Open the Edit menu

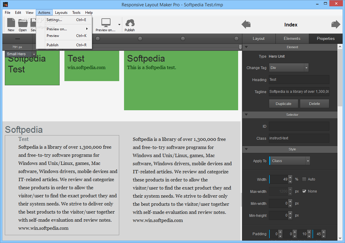pos(18,13)
